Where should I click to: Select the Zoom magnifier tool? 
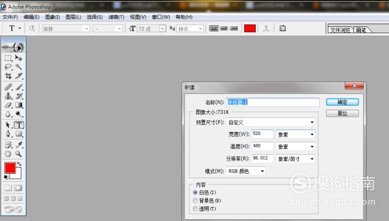click(x=19, y=154)
